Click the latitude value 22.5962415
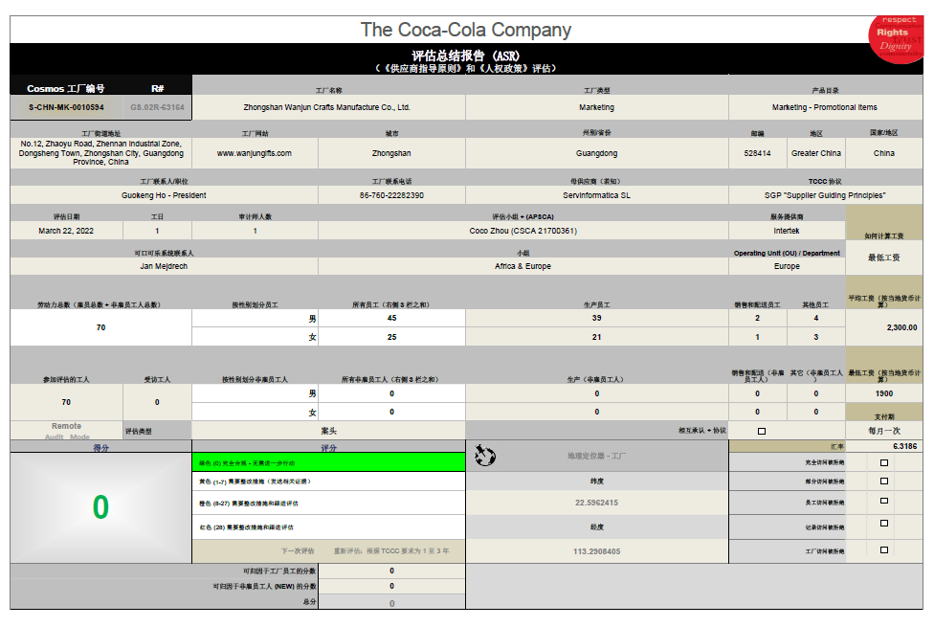This screenshot has width=934, height=627. (x=597, y=503)
